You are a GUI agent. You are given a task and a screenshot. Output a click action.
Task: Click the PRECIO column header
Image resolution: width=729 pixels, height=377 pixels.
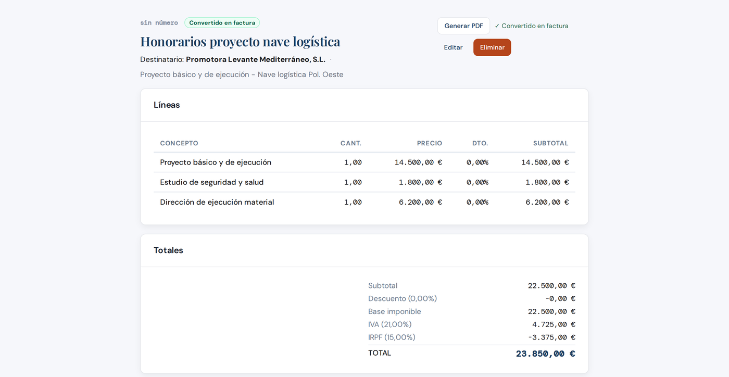pos(430,143)
